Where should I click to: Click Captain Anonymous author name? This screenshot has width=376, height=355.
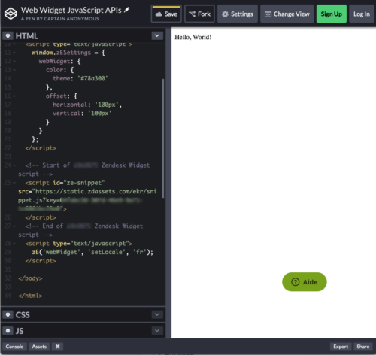coord(71,19)
